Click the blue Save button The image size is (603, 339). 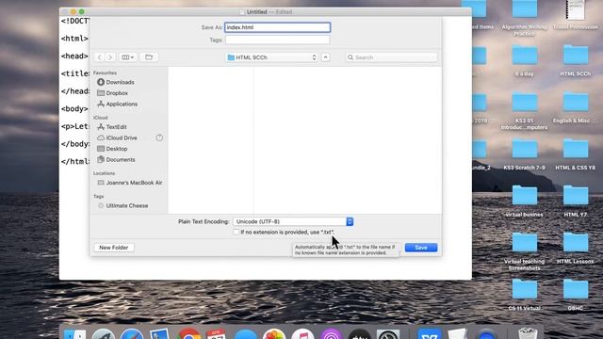(x=421, y=248)
